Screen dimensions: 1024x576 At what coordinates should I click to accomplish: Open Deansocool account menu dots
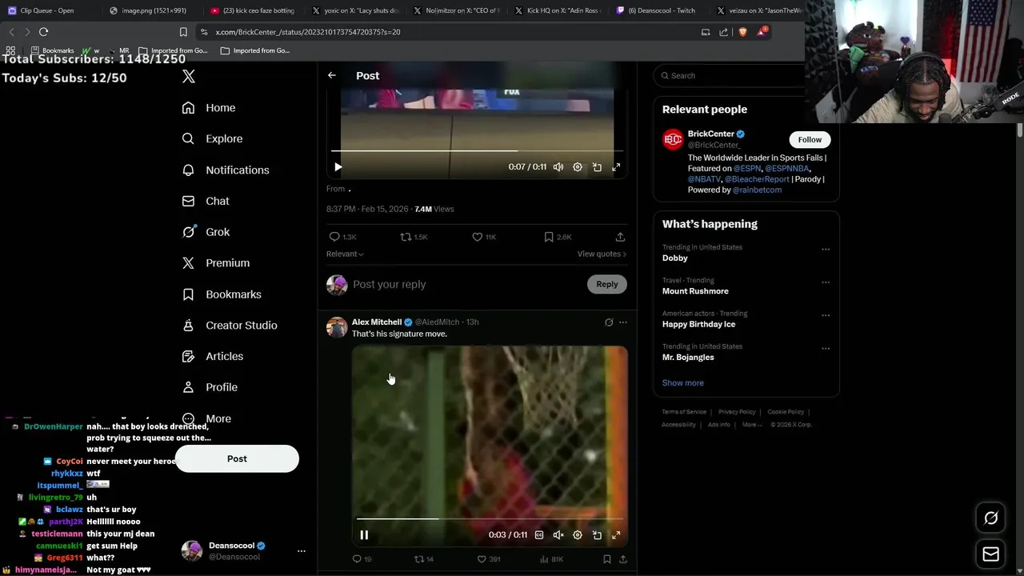tap(302, 551)
